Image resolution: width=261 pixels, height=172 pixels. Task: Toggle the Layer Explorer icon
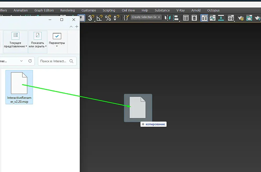coord(194,18)
